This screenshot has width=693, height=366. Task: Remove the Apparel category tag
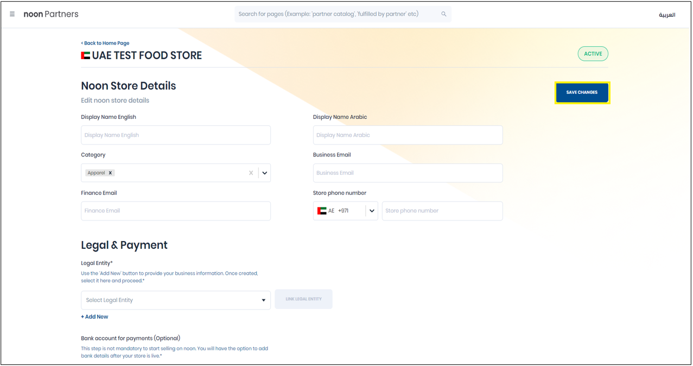[110, 173]
